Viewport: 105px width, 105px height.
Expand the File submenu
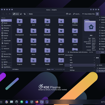pyautogui.click(x=80, y=57)
